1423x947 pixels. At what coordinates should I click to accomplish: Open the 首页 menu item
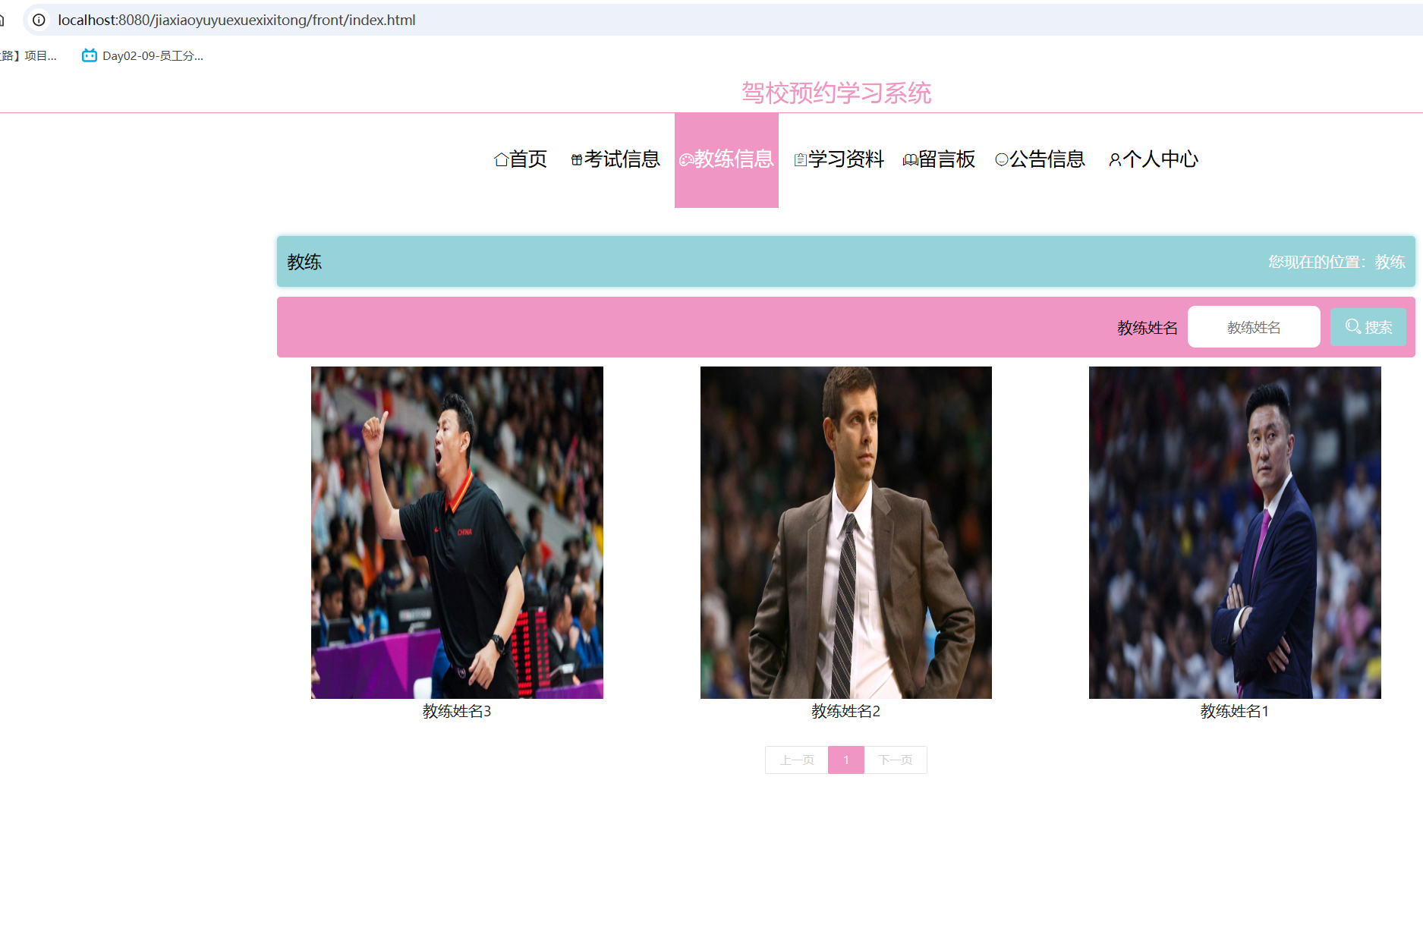pyautogui.click(x=521, y=159)
